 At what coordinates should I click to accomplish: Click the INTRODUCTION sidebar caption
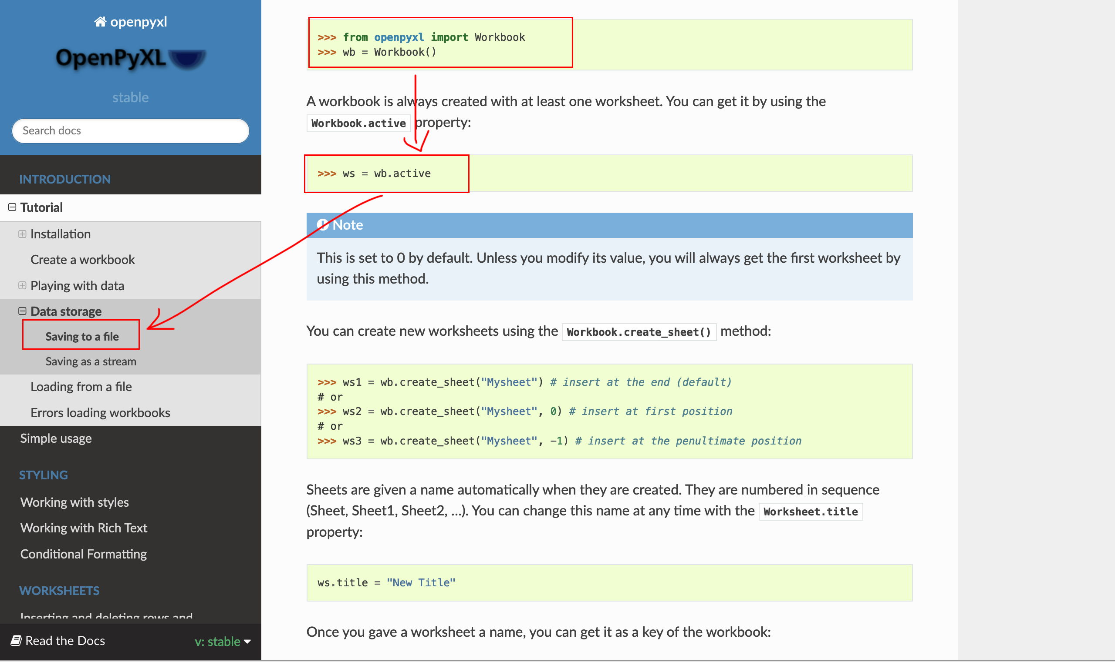(x=65, y=179)
